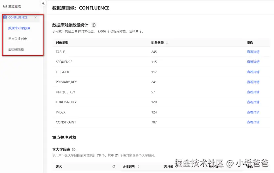Click the count value 120
The height and width of the screenshot is (173, 274).
coord(154,102)
